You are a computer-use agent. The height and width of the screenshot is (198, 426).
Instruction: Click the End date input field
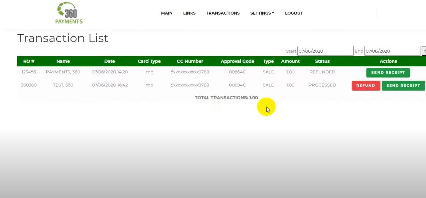[x=392, y=51]
